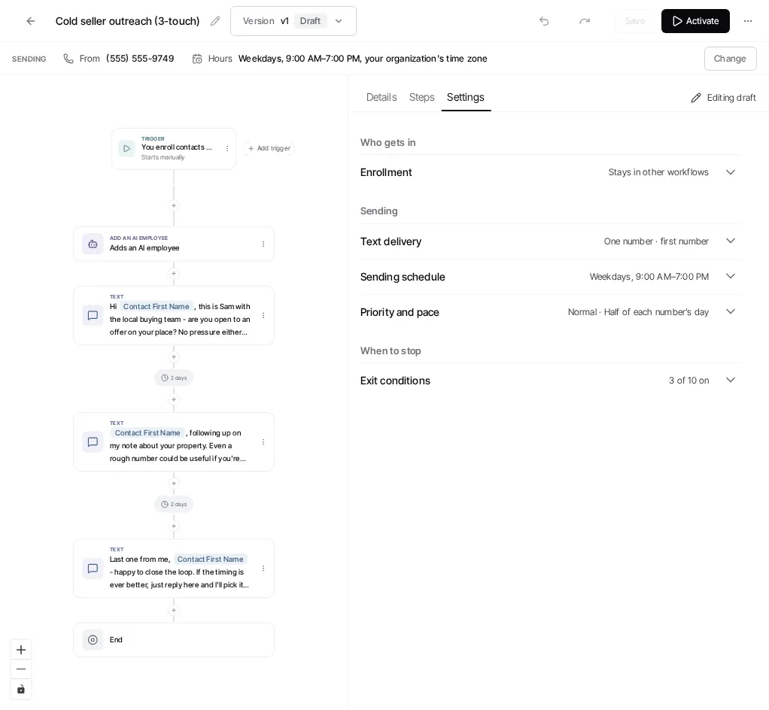Open the menu for 'following up' text node
Screen dimensions: 769x710
[263, 441]
